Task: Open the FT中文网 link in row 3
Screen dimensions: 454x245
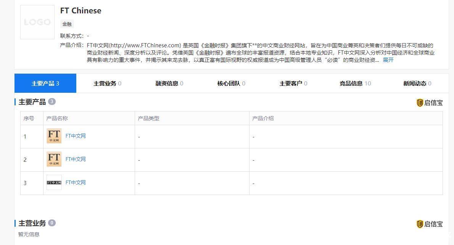Action: pyautogui.click(x=75, y=182)
